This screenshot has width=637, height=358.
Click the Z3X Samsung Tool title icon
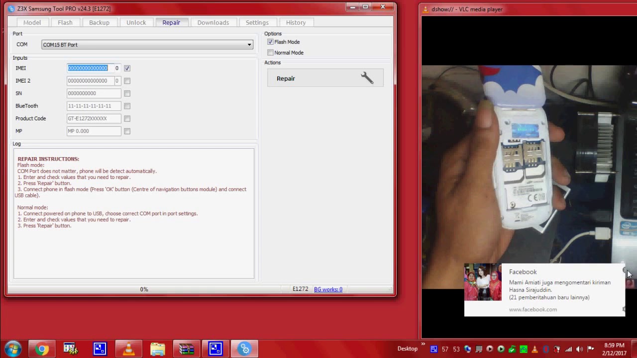11,8
